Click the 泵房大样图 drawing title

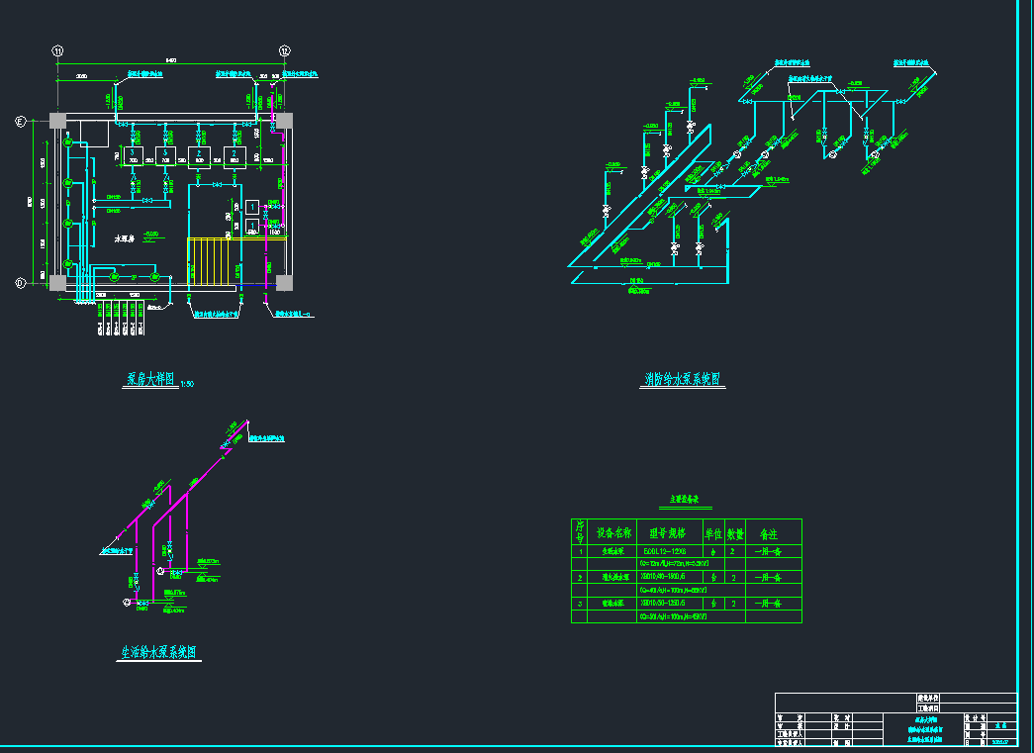pyautogui.click(x=150, y=379)
